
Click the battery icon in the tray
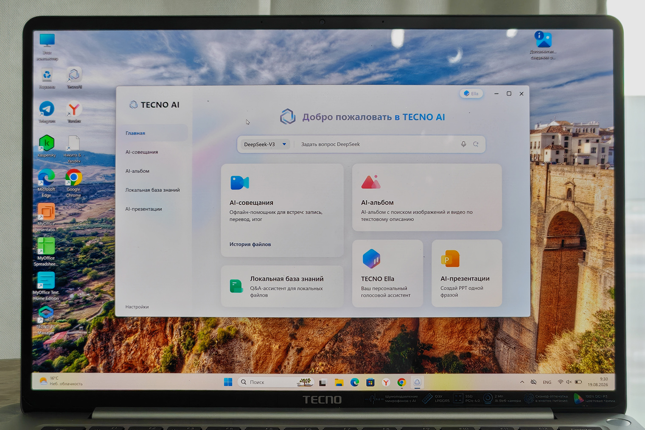tap(578, 382)
